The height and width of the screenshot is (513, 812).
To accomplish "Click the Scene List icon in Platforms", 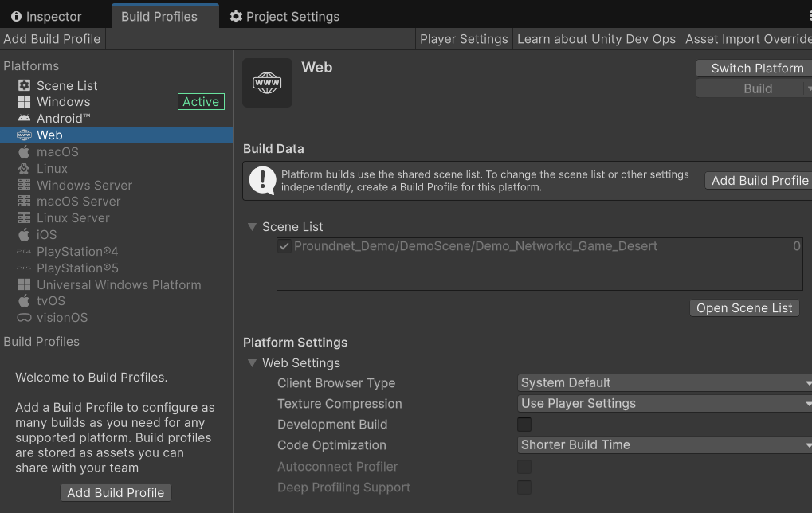I will click(x=24, y=85).
